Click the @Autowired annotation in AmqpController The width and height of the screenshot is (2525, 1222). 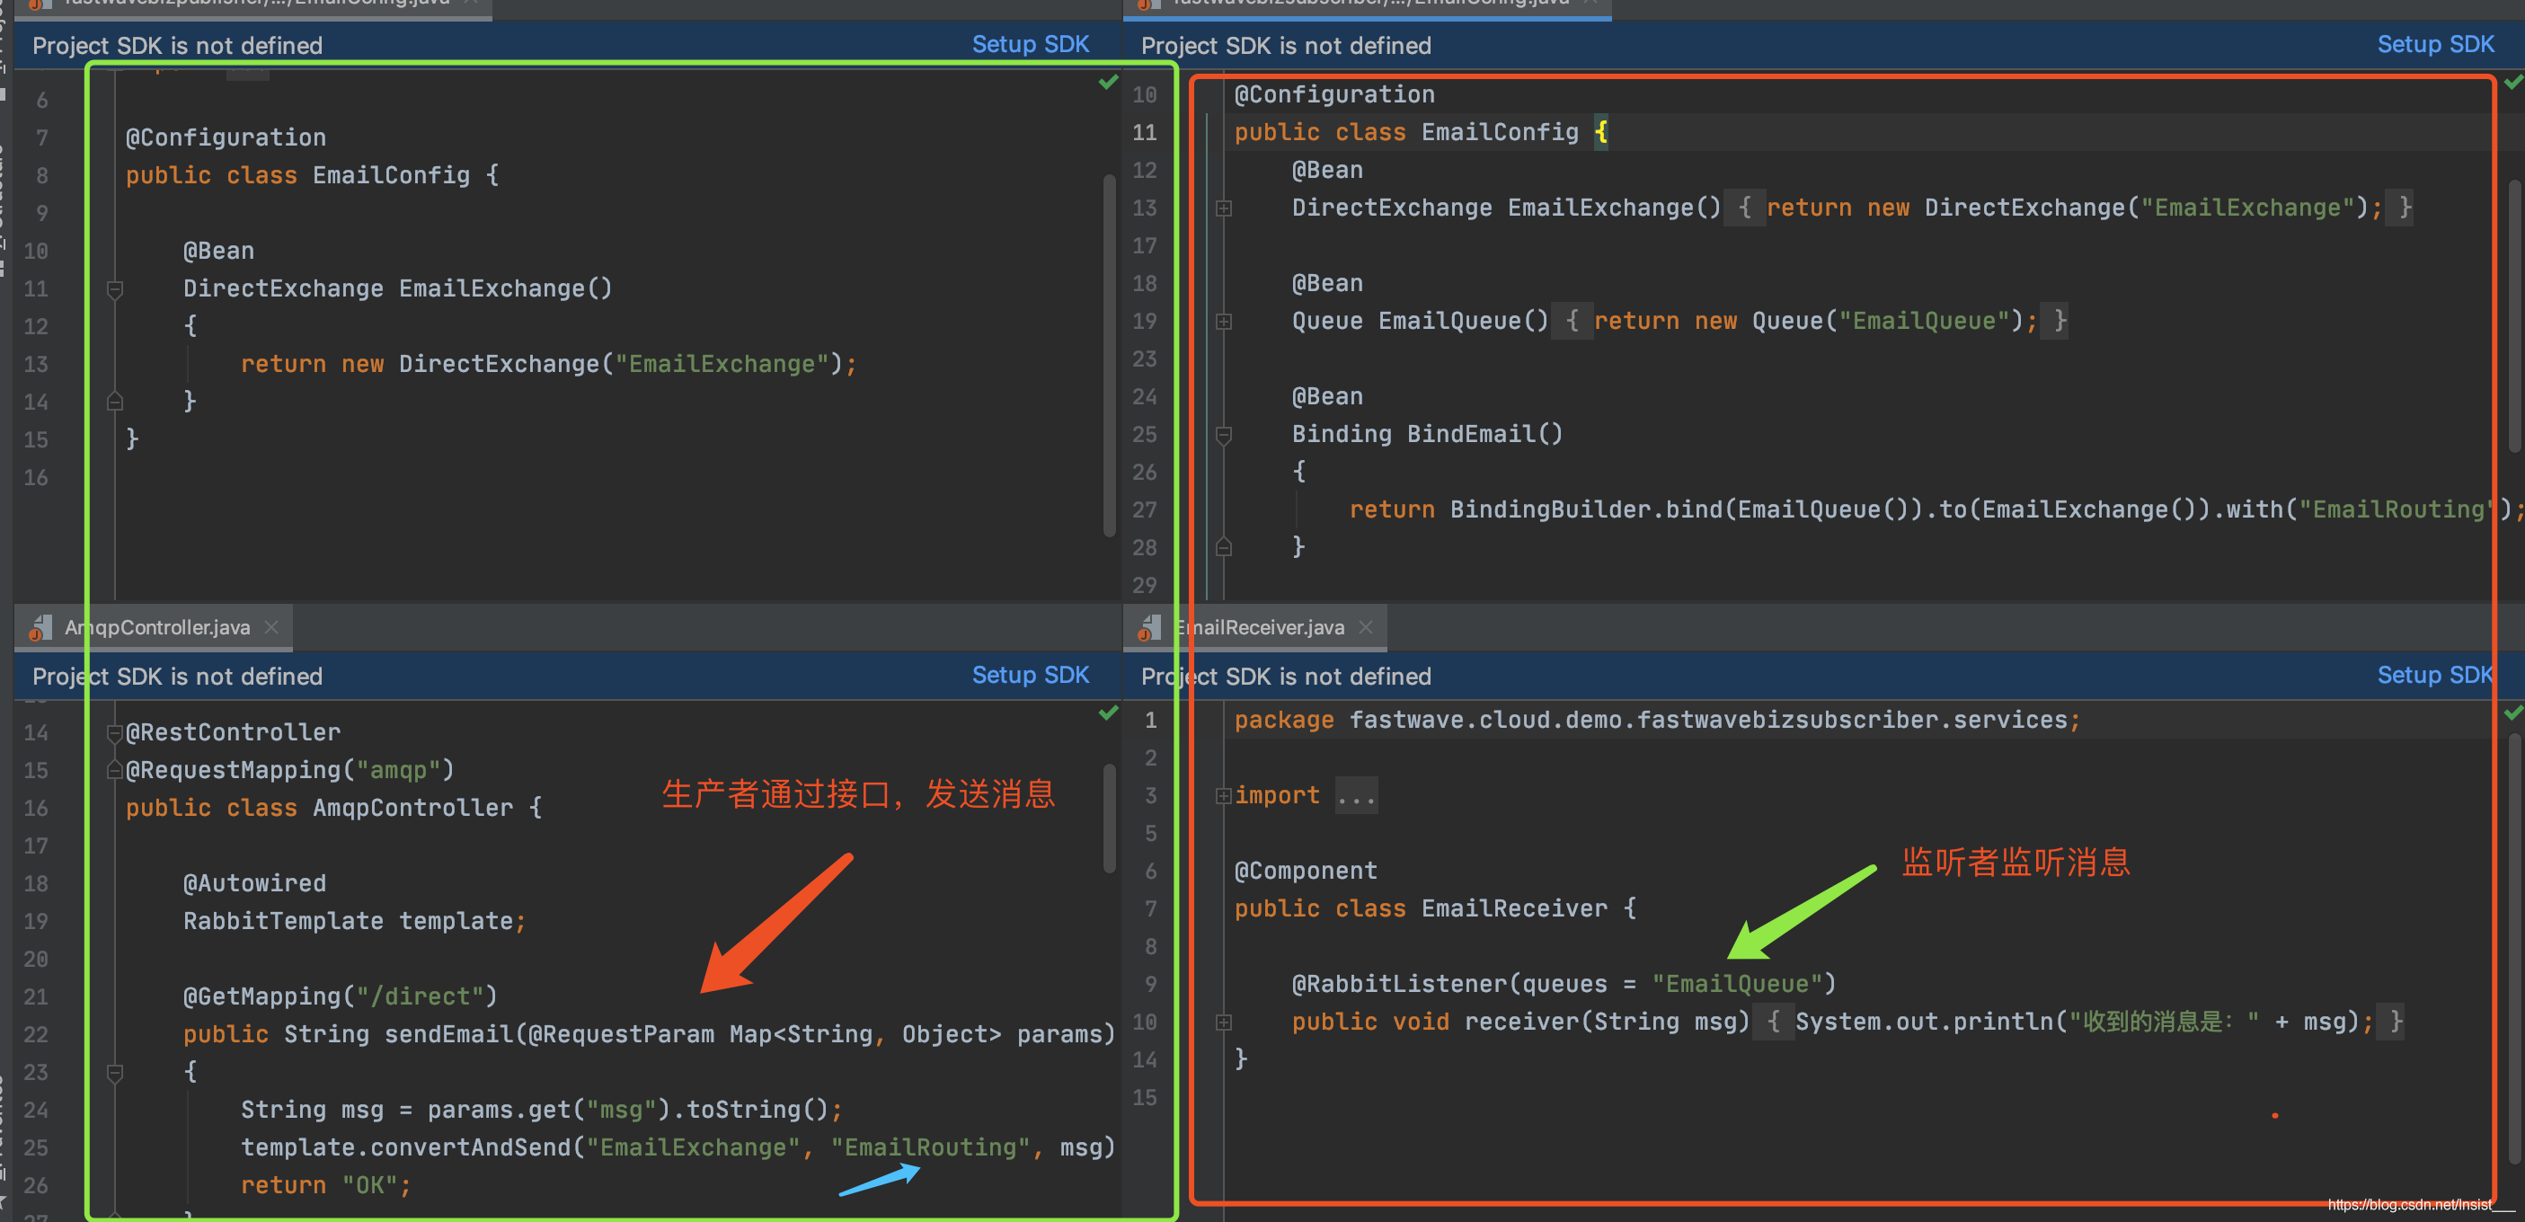pyautogui.click(x=254, y=883)
